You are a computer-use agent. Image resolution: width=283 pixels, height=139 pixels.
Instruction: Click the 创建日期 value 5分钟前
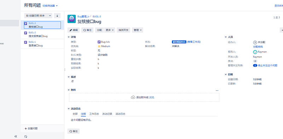258,79
